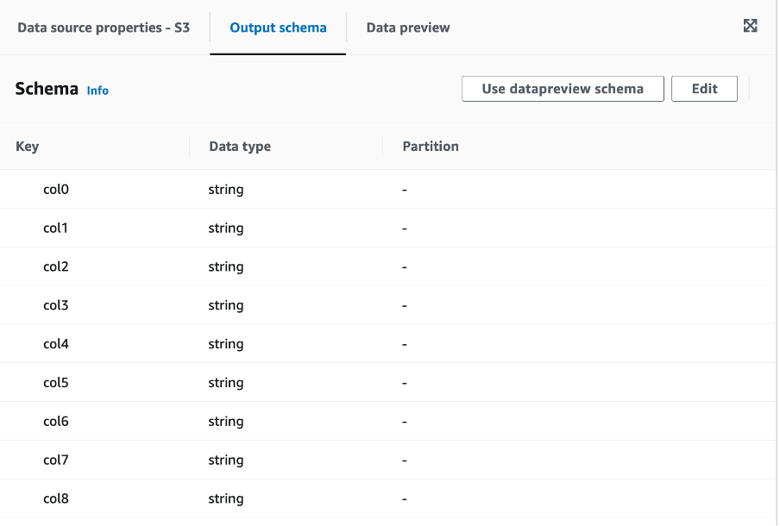
Task: Click the Schema heading
Action: [x=47, y=89]
